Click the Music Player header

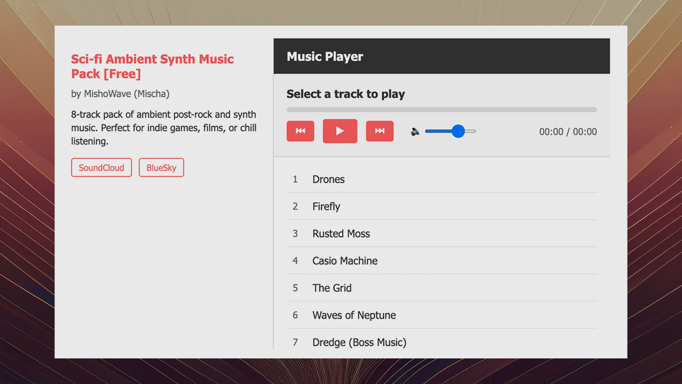[x=325, y=57]
